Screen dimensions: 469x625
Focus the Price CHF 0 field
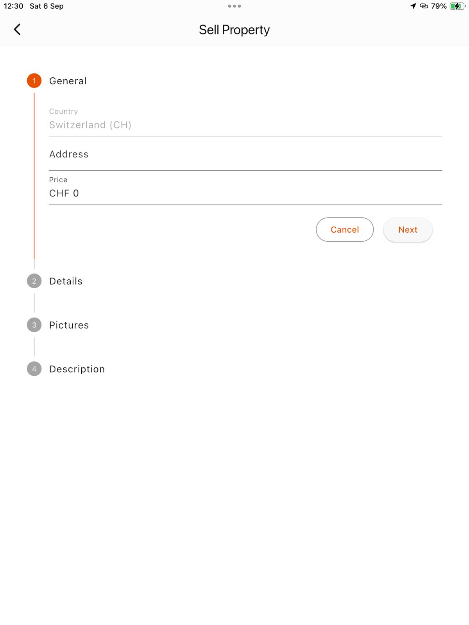click(245, 189)
